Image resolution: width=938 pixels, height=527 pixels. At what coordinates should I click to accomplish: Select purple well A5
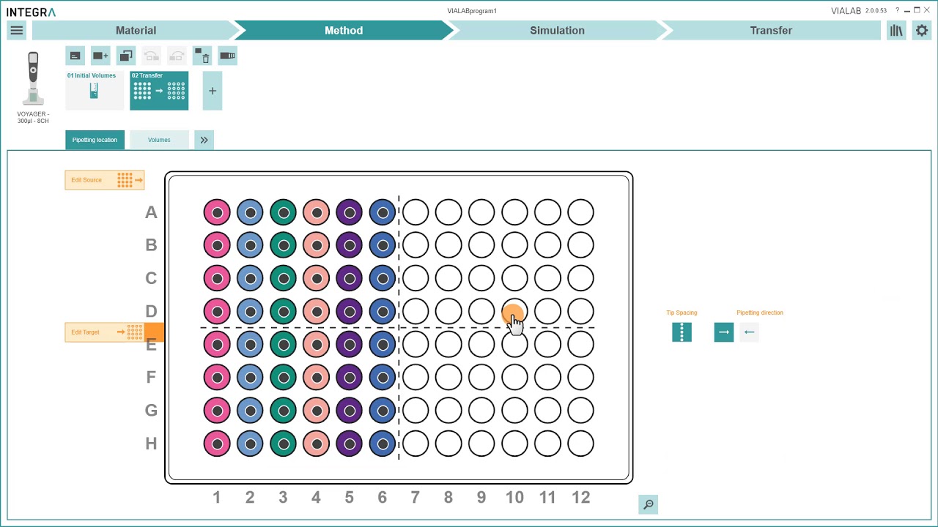click(x=350, y=212)
